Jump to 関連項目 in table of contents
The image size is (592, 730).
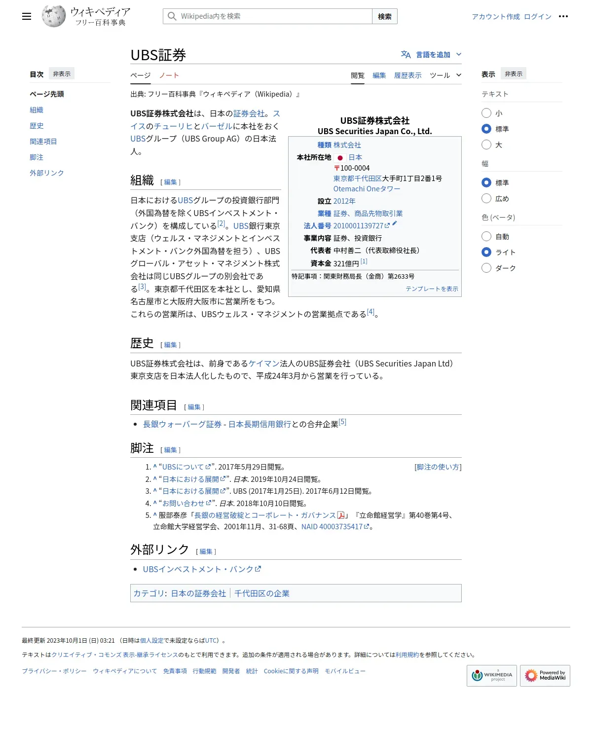(x=43, y=141)
